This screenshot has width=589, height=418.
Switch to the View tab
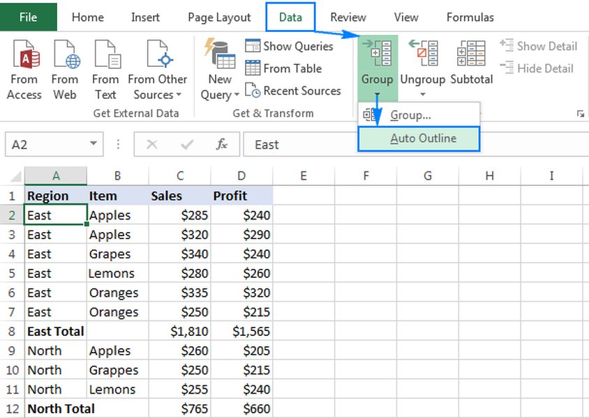pyautogui.click(x=406, y=17)
